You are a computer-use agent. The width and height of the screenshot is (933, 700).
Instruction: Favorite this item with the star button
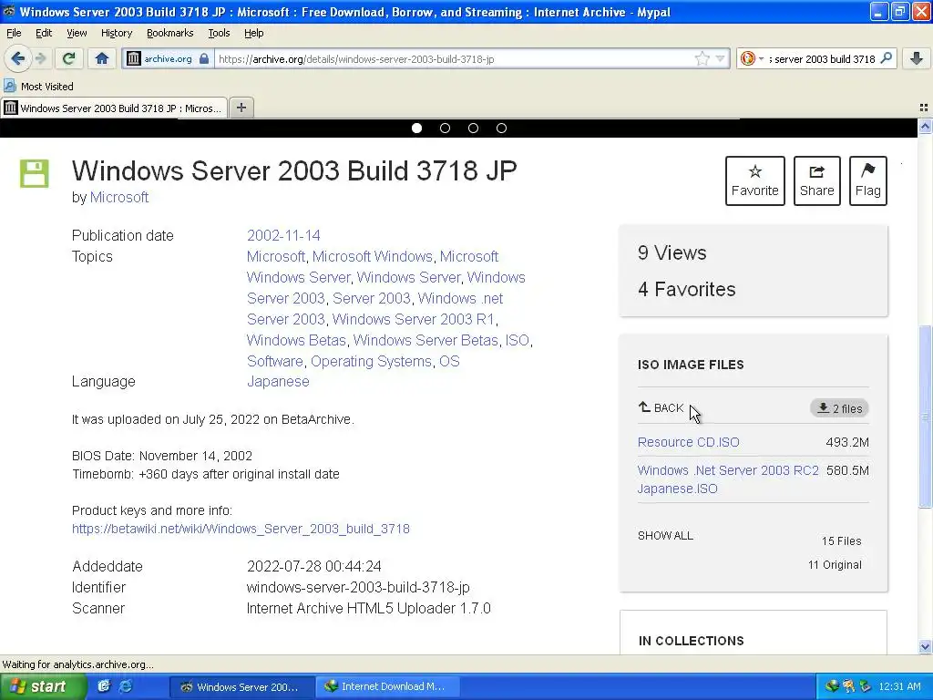(x=755, y=181)
